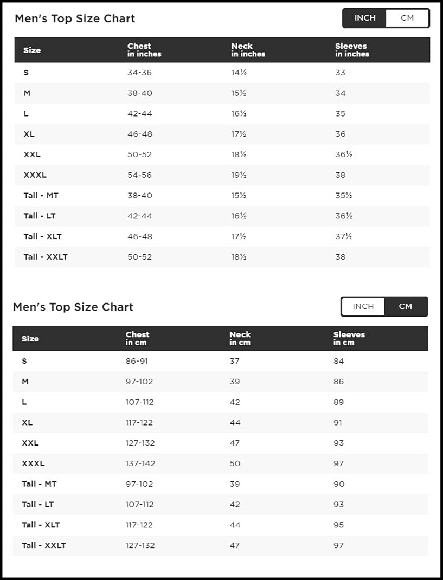Select the Tall - MT row in the inch chart
The image size is (443, 580).
(222, 195)
